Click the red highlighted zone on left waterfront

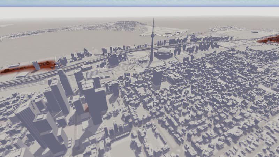(x=21, y=68)
